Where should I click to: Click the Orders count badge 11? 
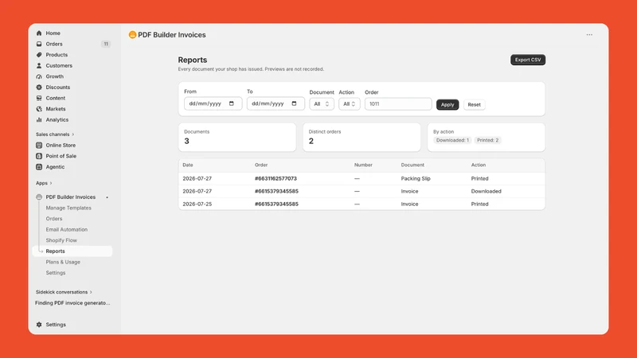(106, 44)
